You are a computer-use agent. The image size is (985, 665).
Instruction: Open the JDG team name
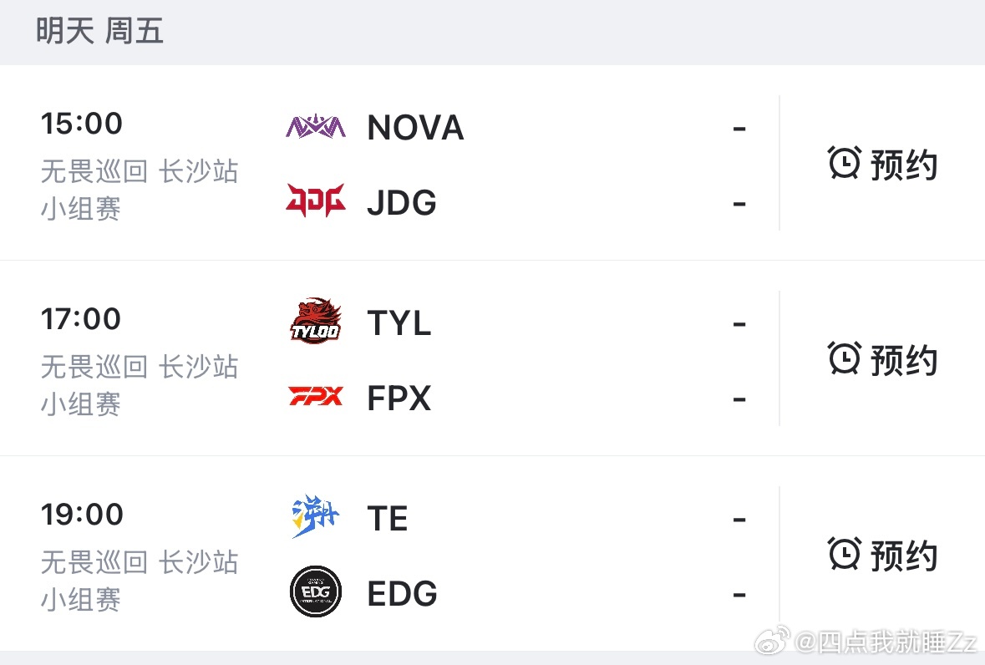pyautogui.click(x=401, y=203)
